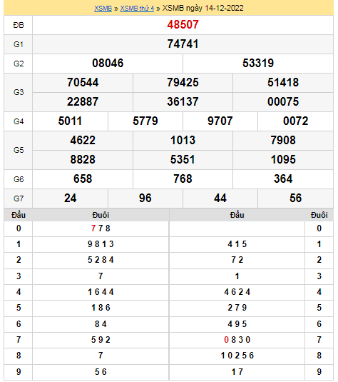The height and width of the screenshot is (382, 338).
Task: Click G2 result 53319
Action: (258, 64)
